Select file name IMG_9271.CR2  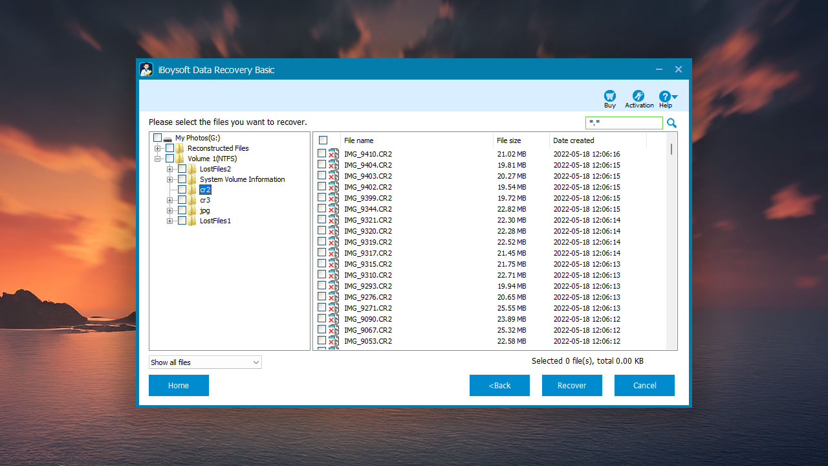point(368,308)
